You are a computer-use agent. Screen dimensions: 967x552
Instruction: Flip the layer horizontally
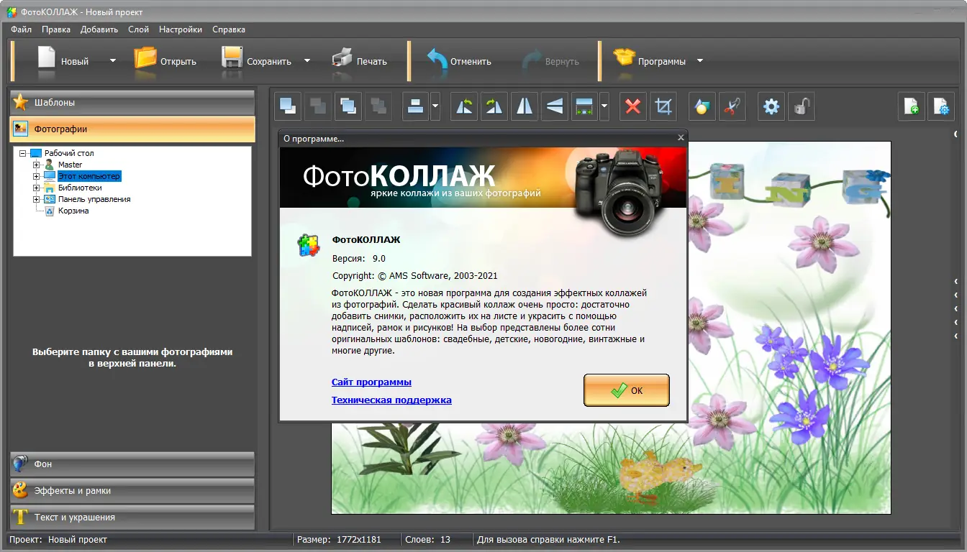tap(525, 106)
